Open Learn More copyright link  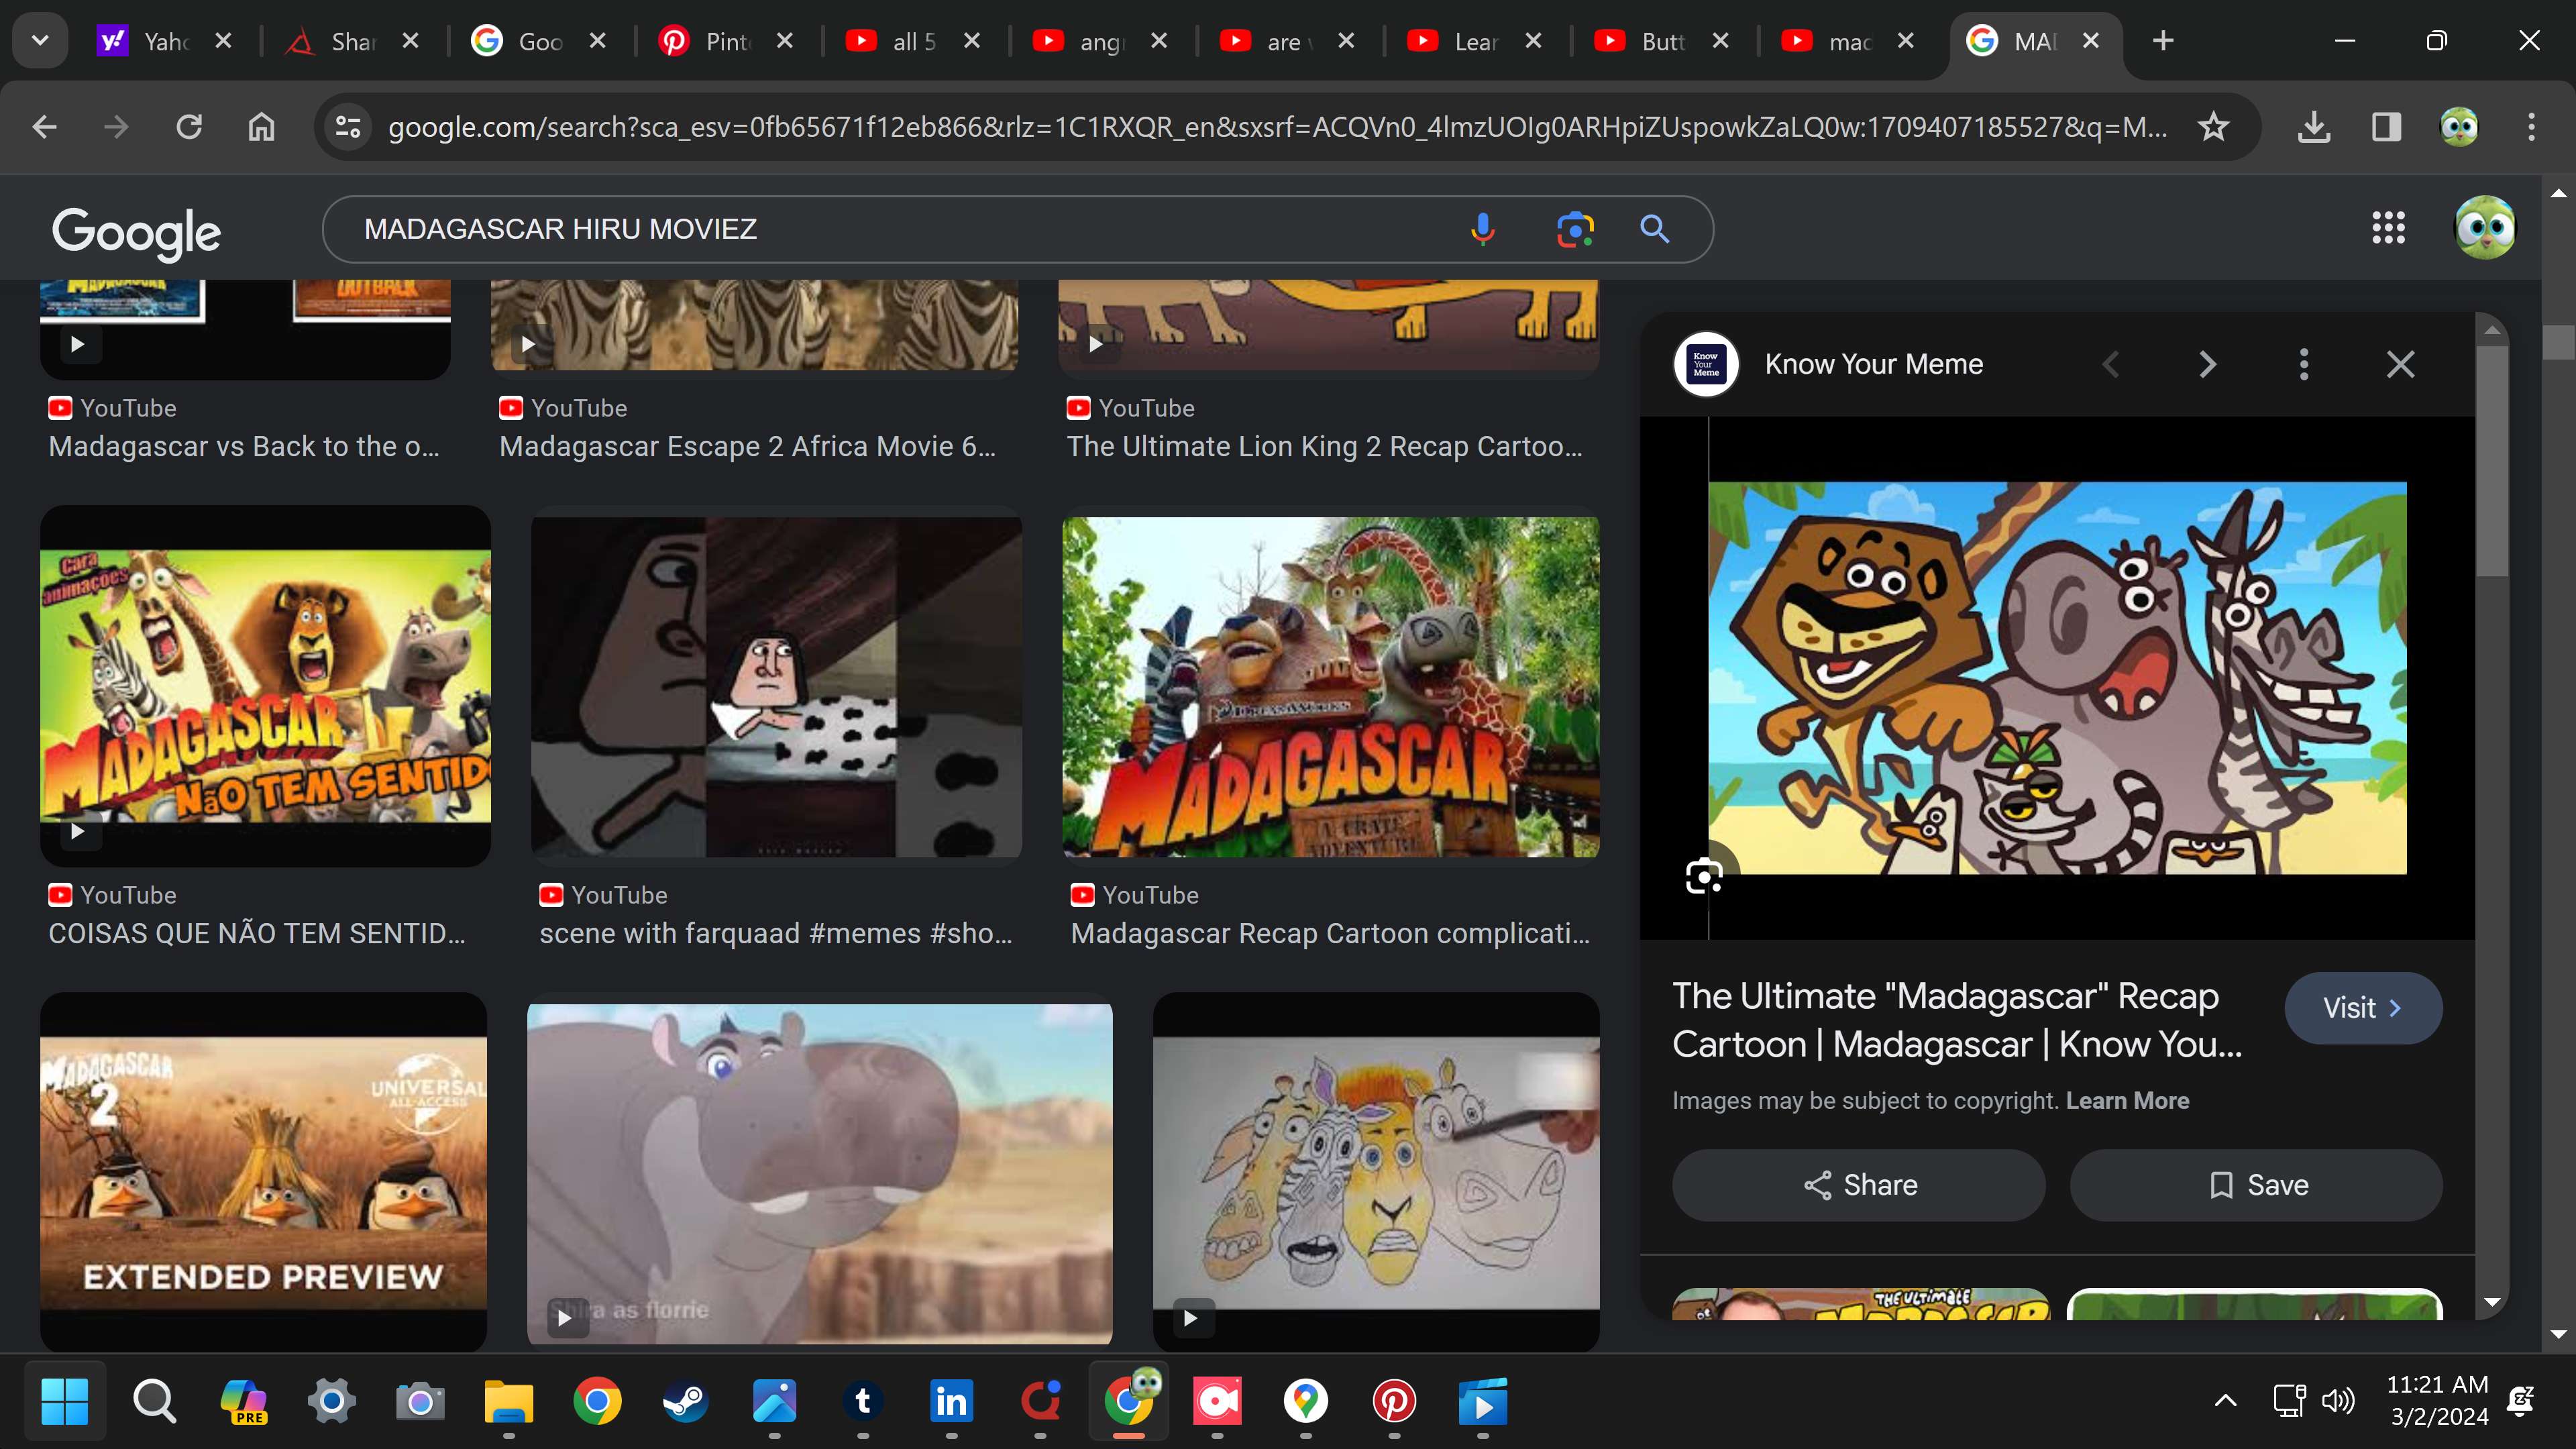(x=2127, y=1100)
